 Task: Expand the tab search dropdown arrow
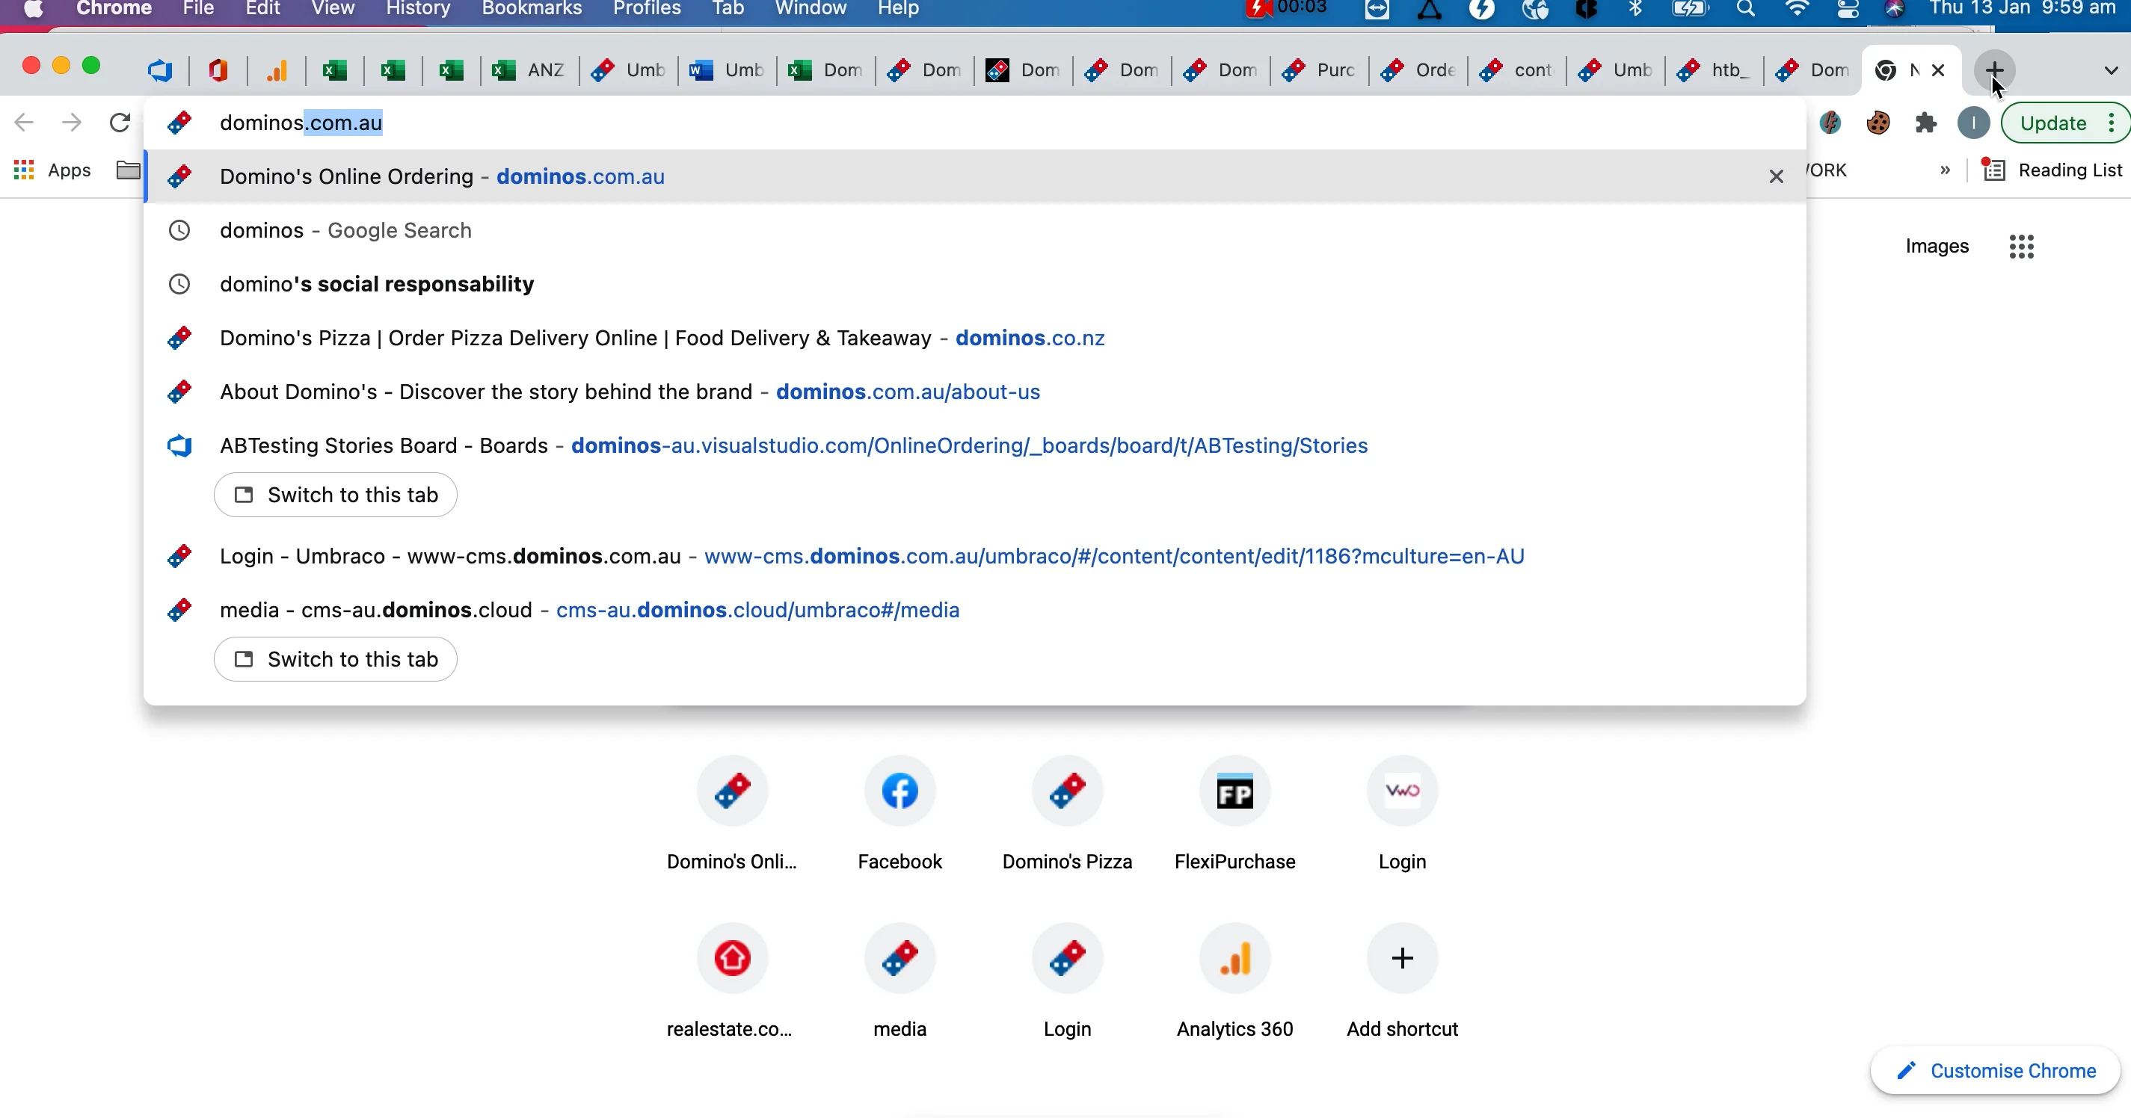pos(2110,70)
